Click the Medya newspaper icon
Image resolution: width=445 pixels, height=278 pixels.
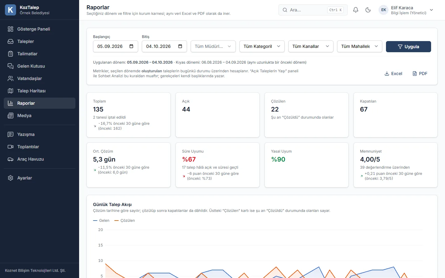(x=11, y=116)
